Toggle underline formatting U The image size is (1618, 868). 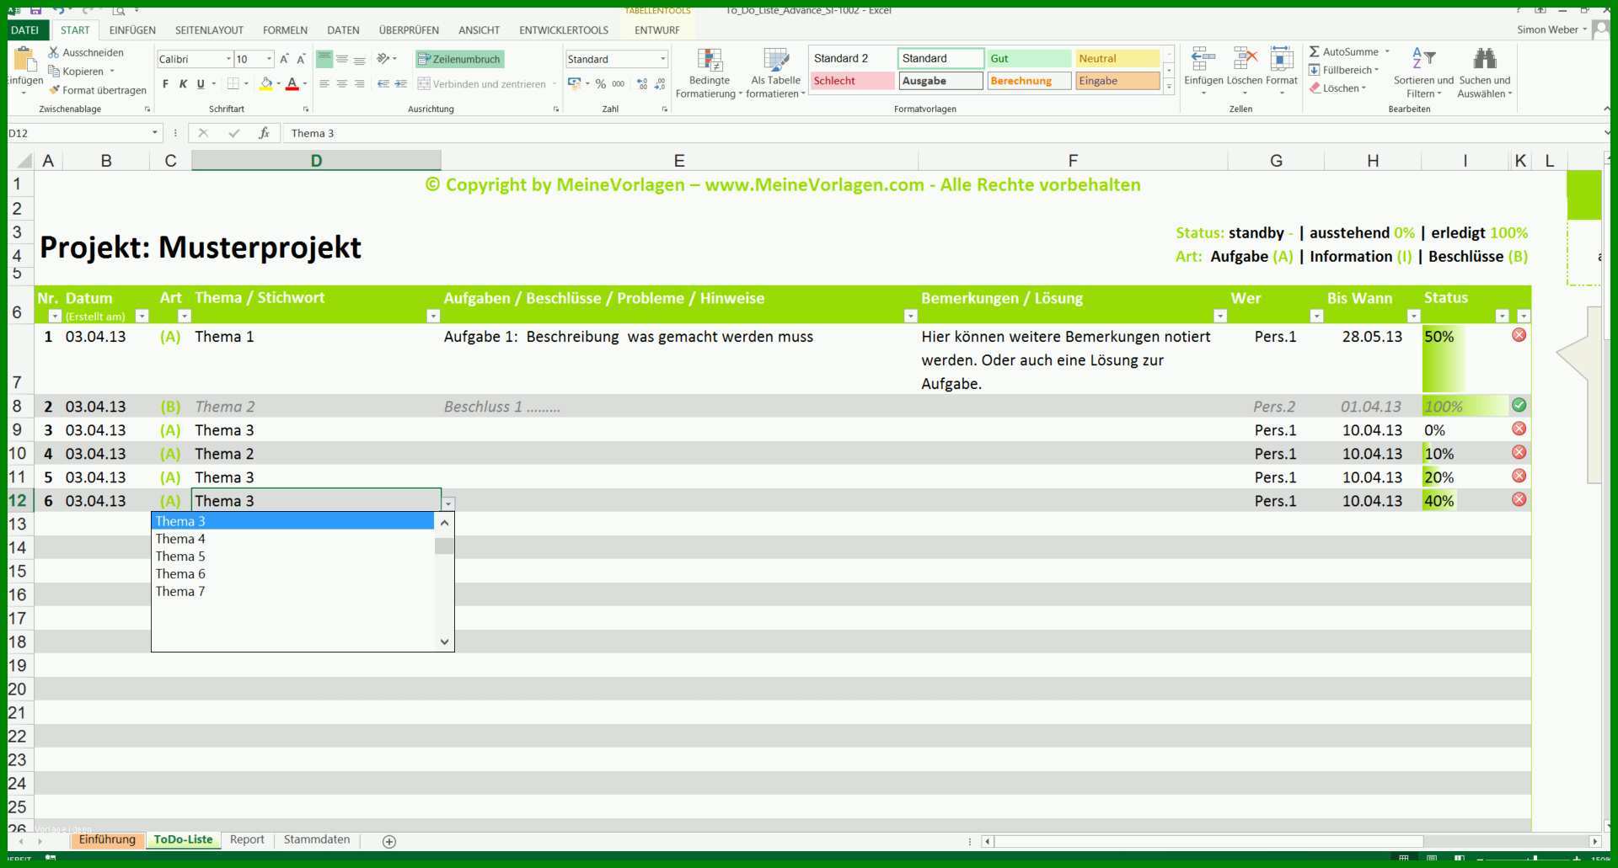pyautogui.click(x=201, y=83)
